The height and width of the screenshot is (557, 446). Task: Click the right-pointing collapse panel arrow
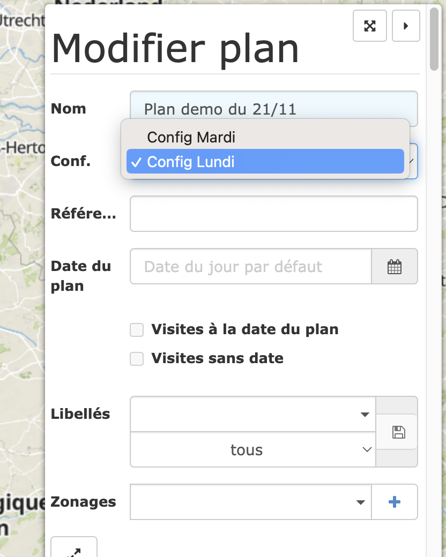point(406,26)
